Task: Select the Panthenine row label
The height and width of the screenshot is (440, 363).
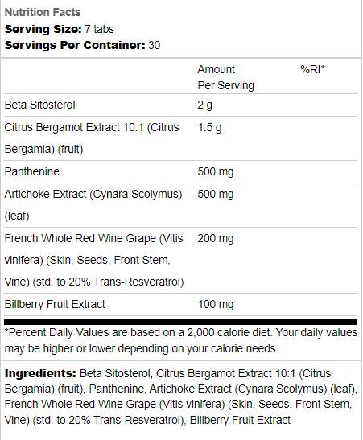Action: pos(32,171)
